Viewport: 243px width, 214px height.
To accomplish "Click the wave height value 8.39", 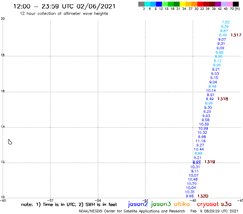I will point(225,26).
